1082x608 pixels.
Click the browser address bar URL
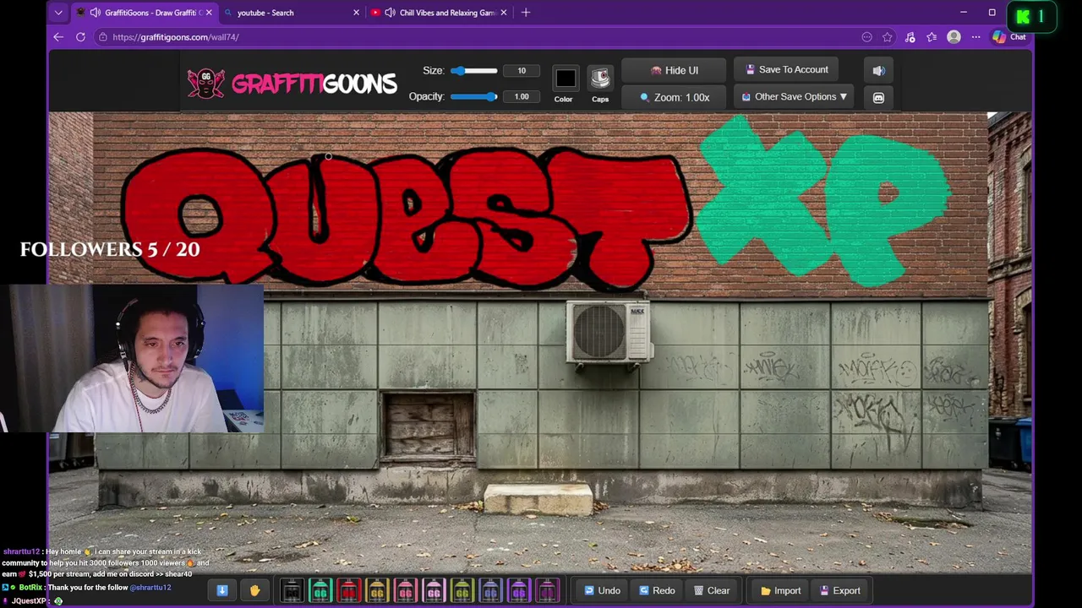click(x=176, y=37)
